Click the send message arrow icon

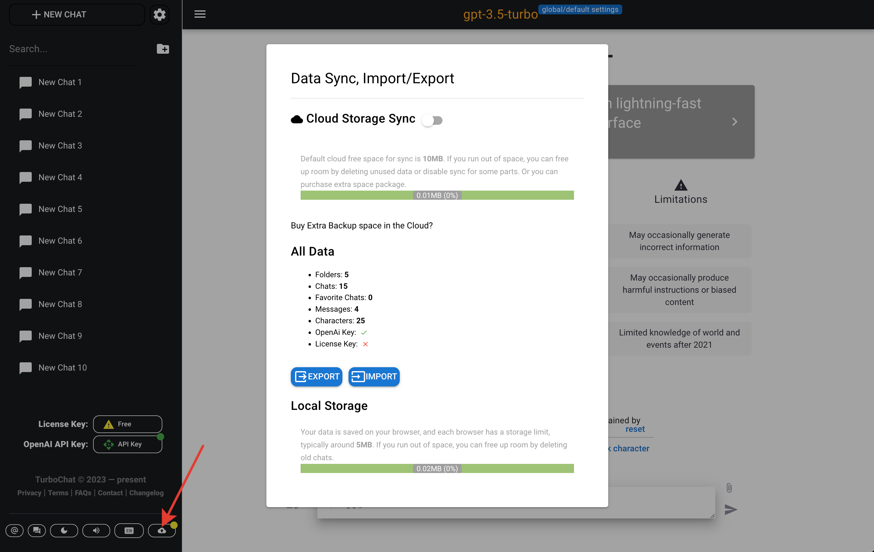pos(730,510)
